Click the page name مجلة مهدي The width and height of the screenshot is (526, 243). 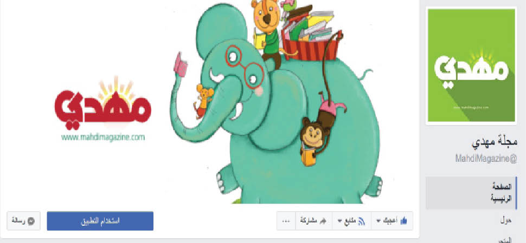[x=495, y=143]
